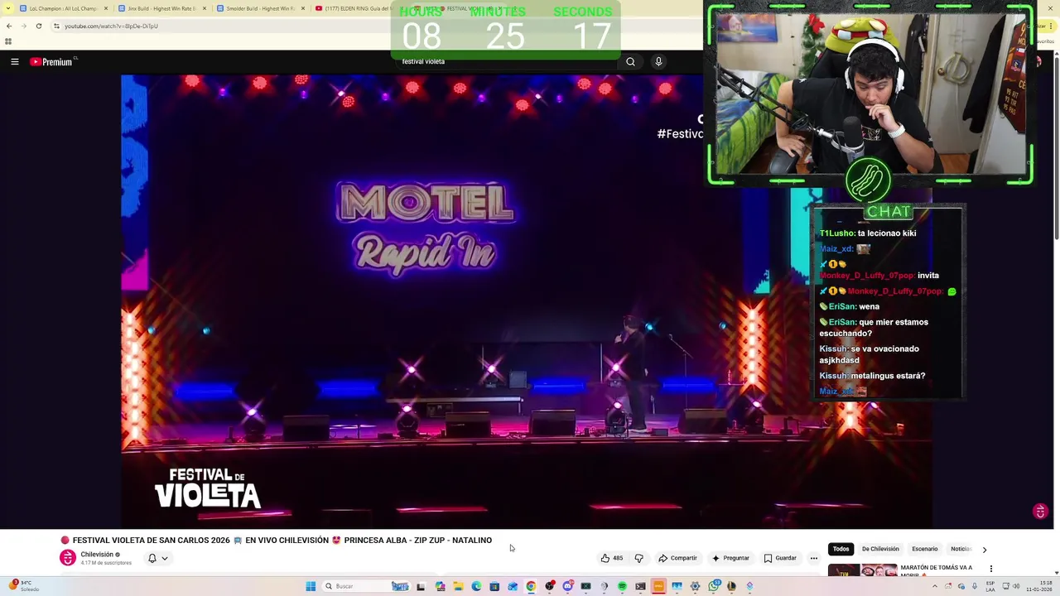Open more actions three-dot menu below video
This screenshot has width=1060, height=596.
tap(814, 558)
